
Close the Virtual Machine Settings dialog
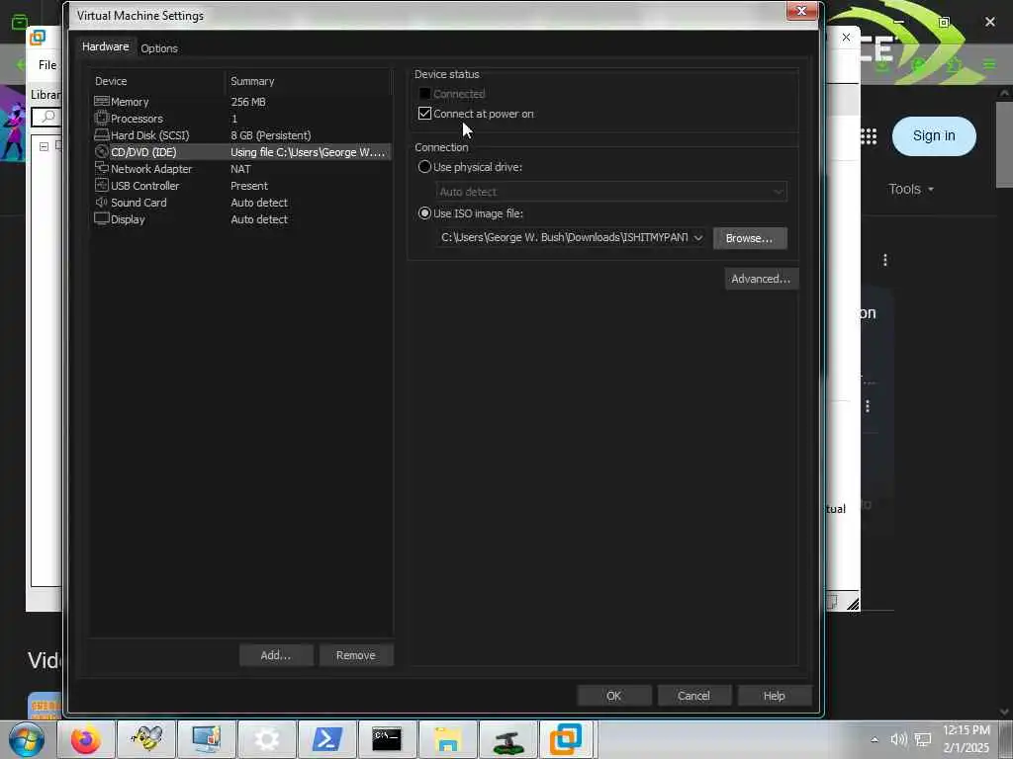tap(801, 11)
